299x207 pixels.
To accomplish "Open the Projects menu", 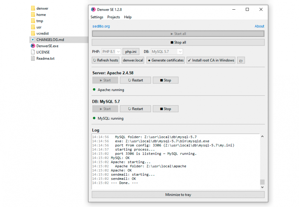I will pos(113,17).
